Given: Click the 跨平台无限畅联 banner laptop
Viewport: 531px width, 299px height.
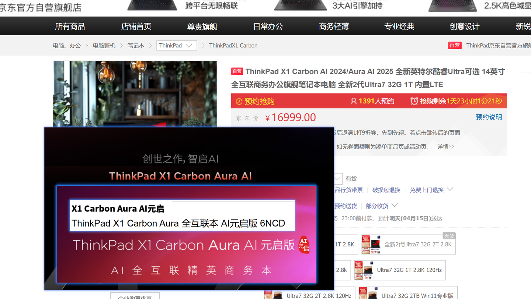Looking at the screenshot, I should (x=152, y=5).
